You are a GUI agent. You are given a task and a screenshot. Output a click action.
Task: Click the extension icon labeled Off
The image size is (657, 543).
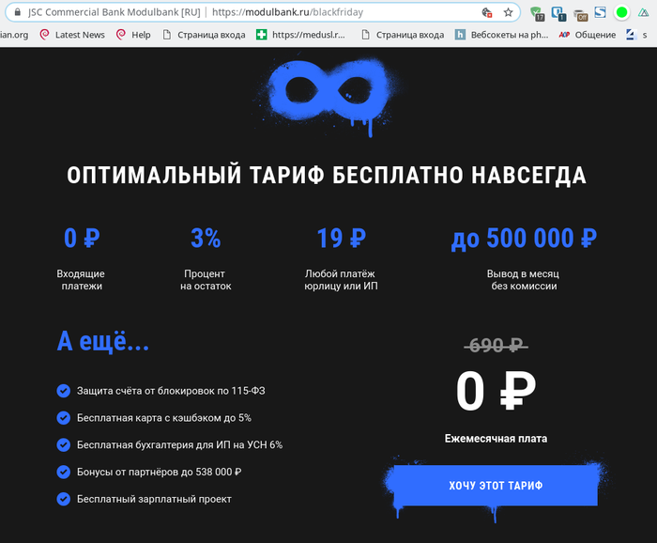coord(579,13)
